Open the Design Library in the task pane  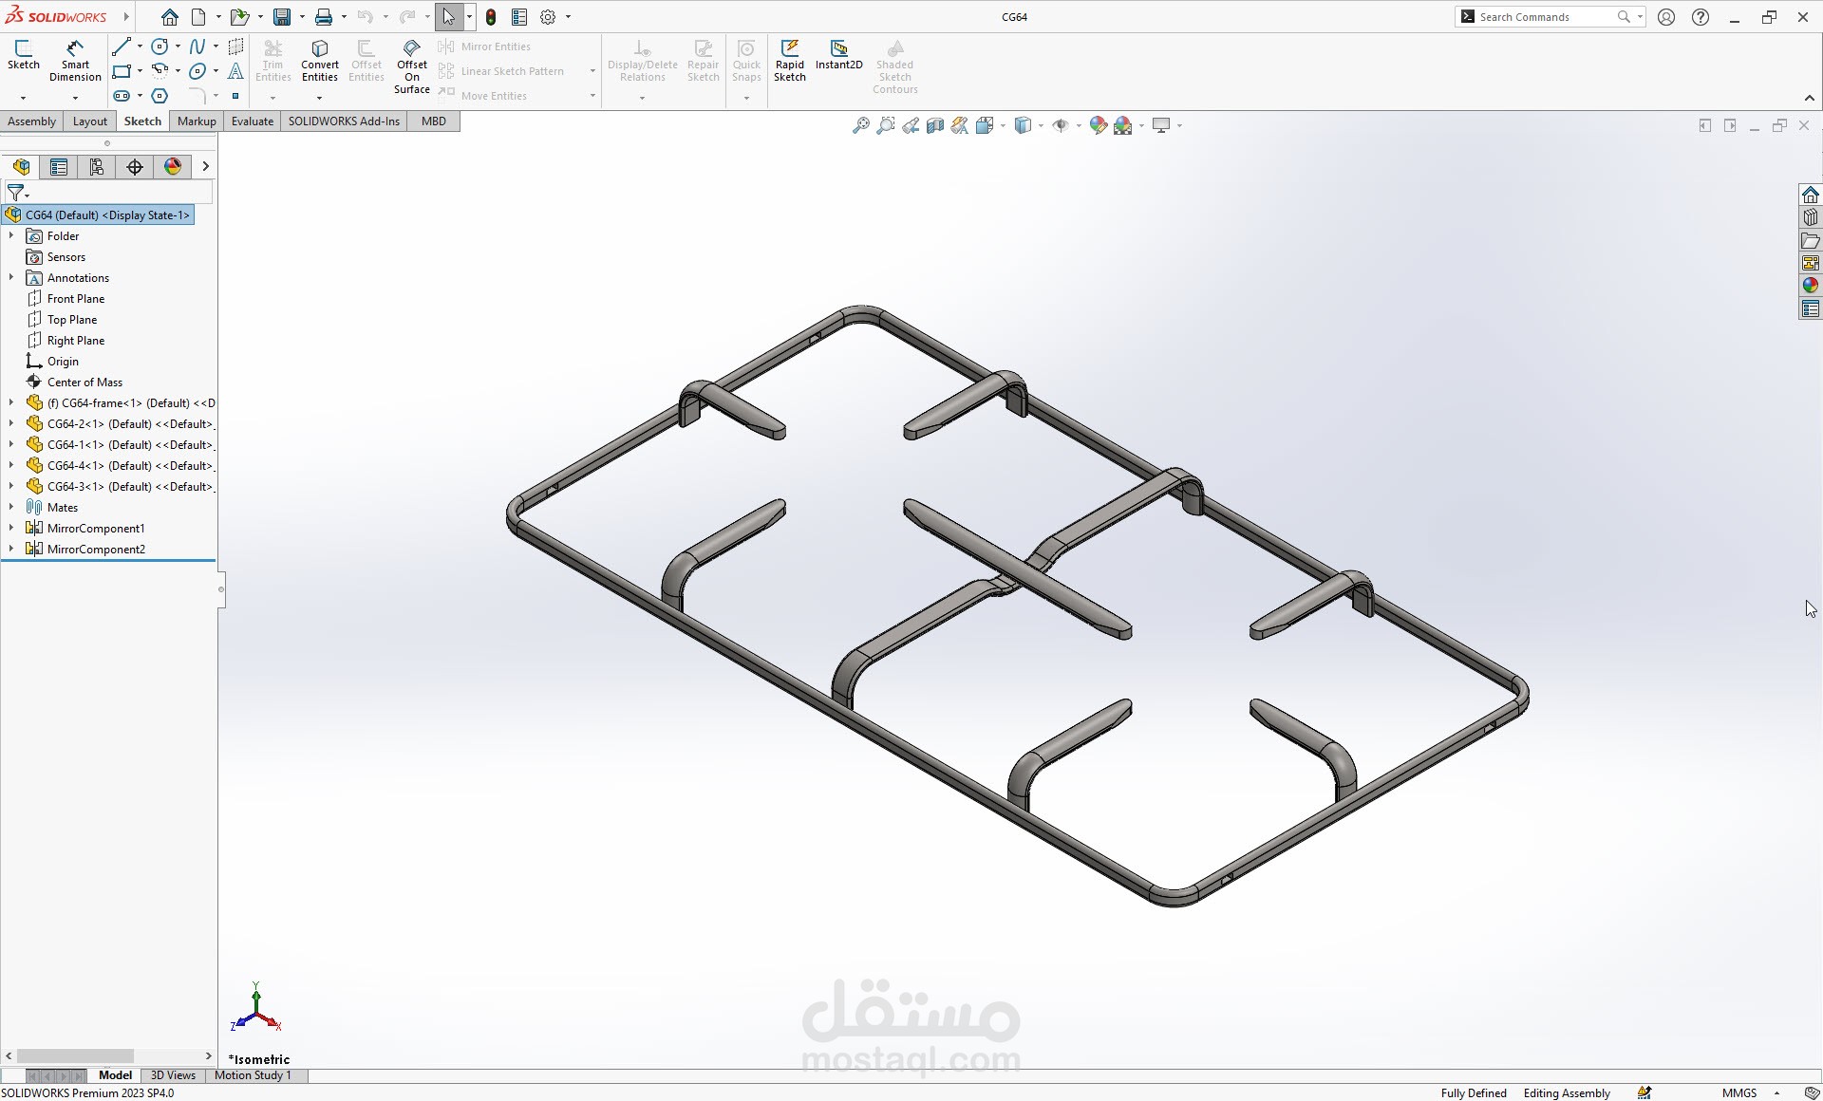[1810, 217]
